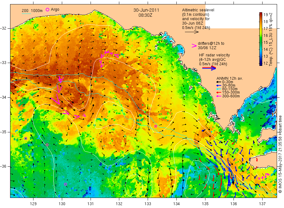Screen dimensions: 284x208
Task: Click '0.5m/s (1kt 24h)' under Altimetric sealevel
Action: tap(196, 28)
